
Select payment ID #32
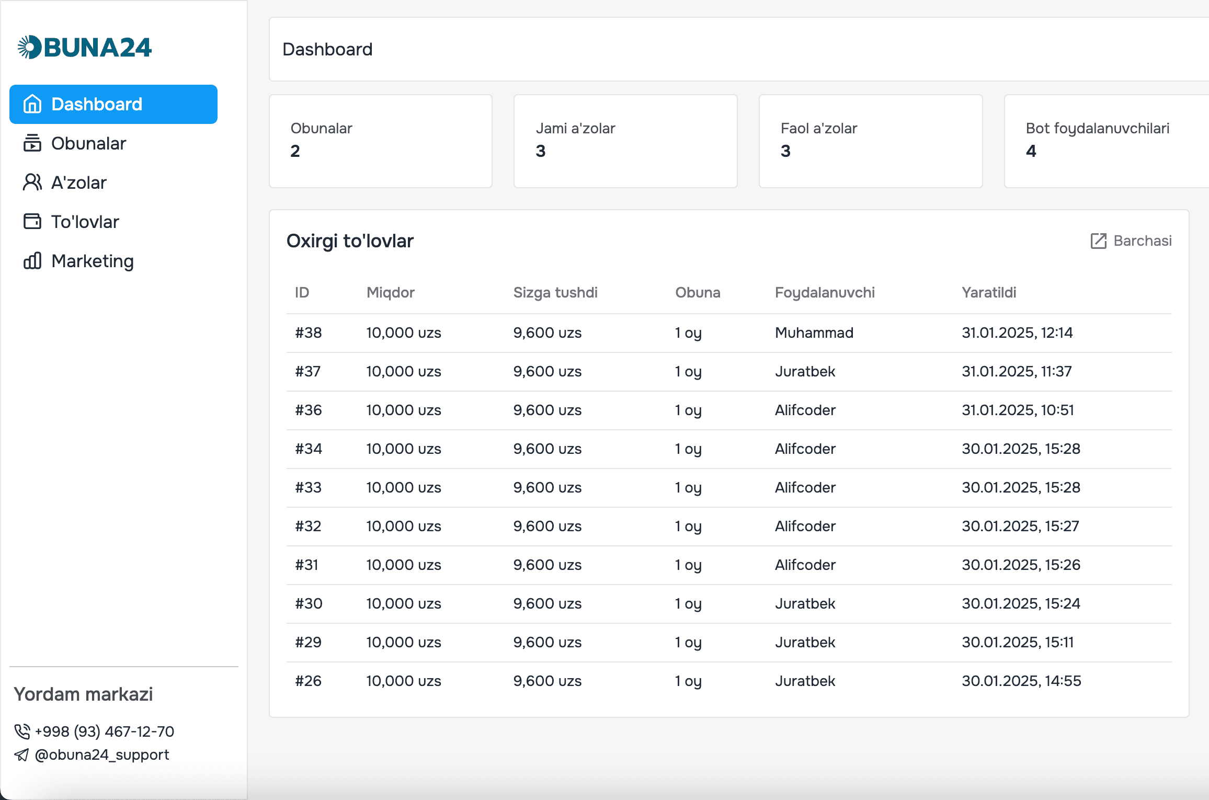coord(309,526)
